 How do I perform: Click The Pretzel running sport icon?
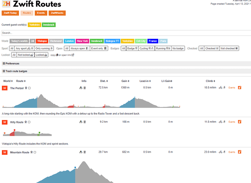(224, 87)
